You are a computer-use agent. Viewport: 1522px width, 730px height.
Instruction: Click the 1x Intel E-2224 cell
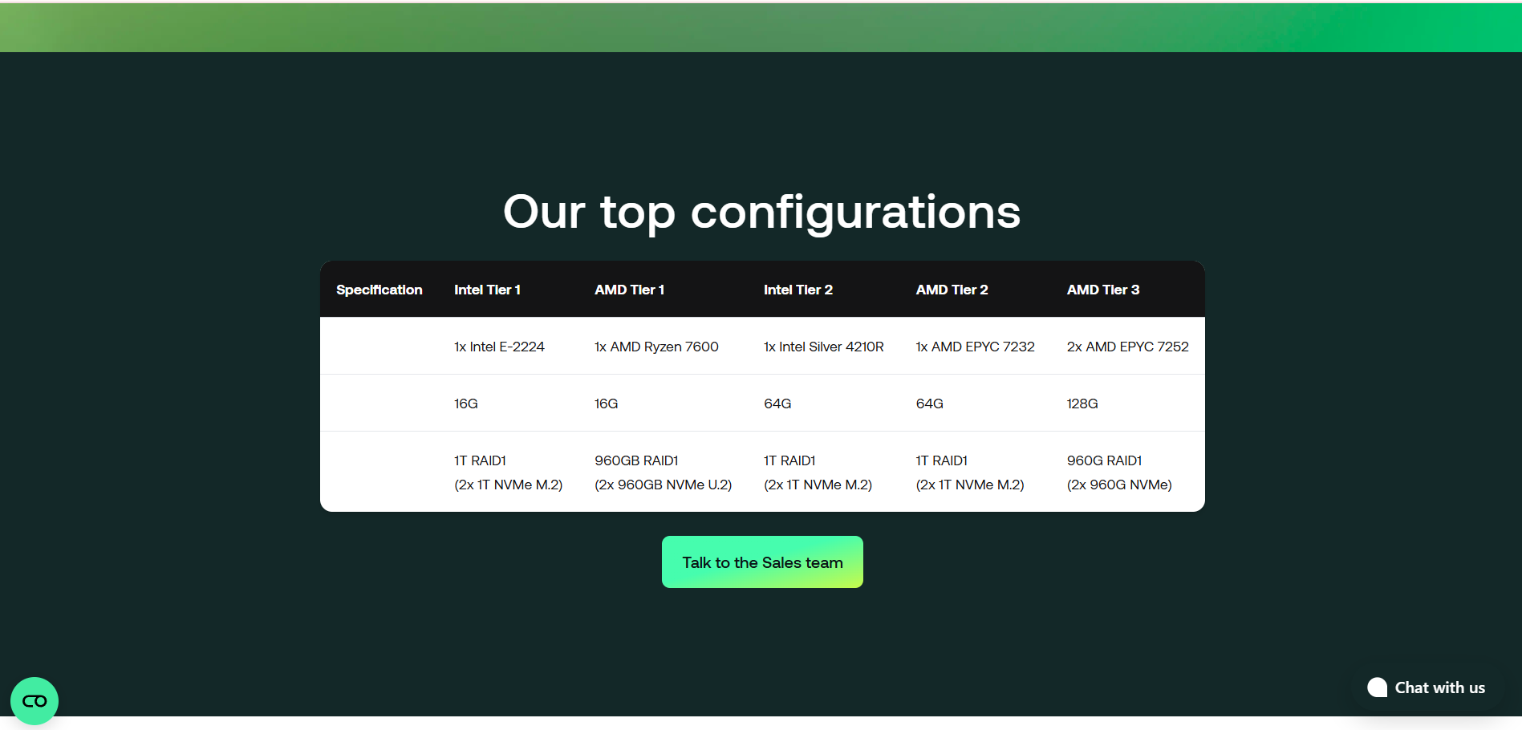[499, 347]
